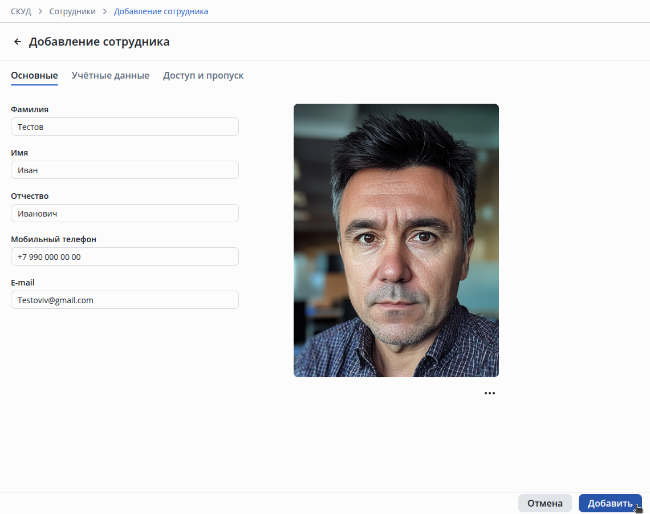Click the back arrow next to page title
This screenshot has width=650, height=514.
18,42
